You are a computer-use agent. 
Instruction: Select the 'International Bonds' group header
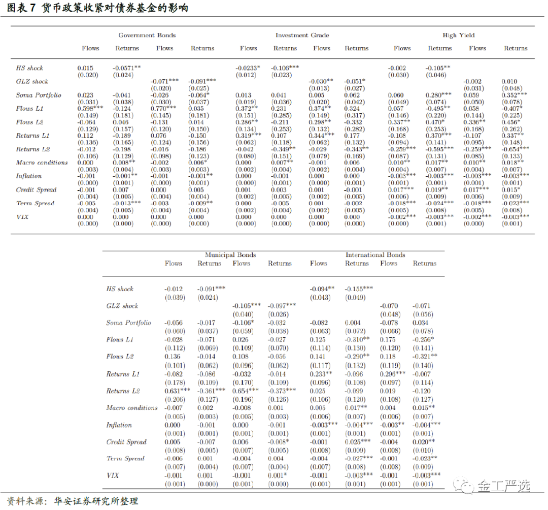pyautogui.click(x=375, y=254)
